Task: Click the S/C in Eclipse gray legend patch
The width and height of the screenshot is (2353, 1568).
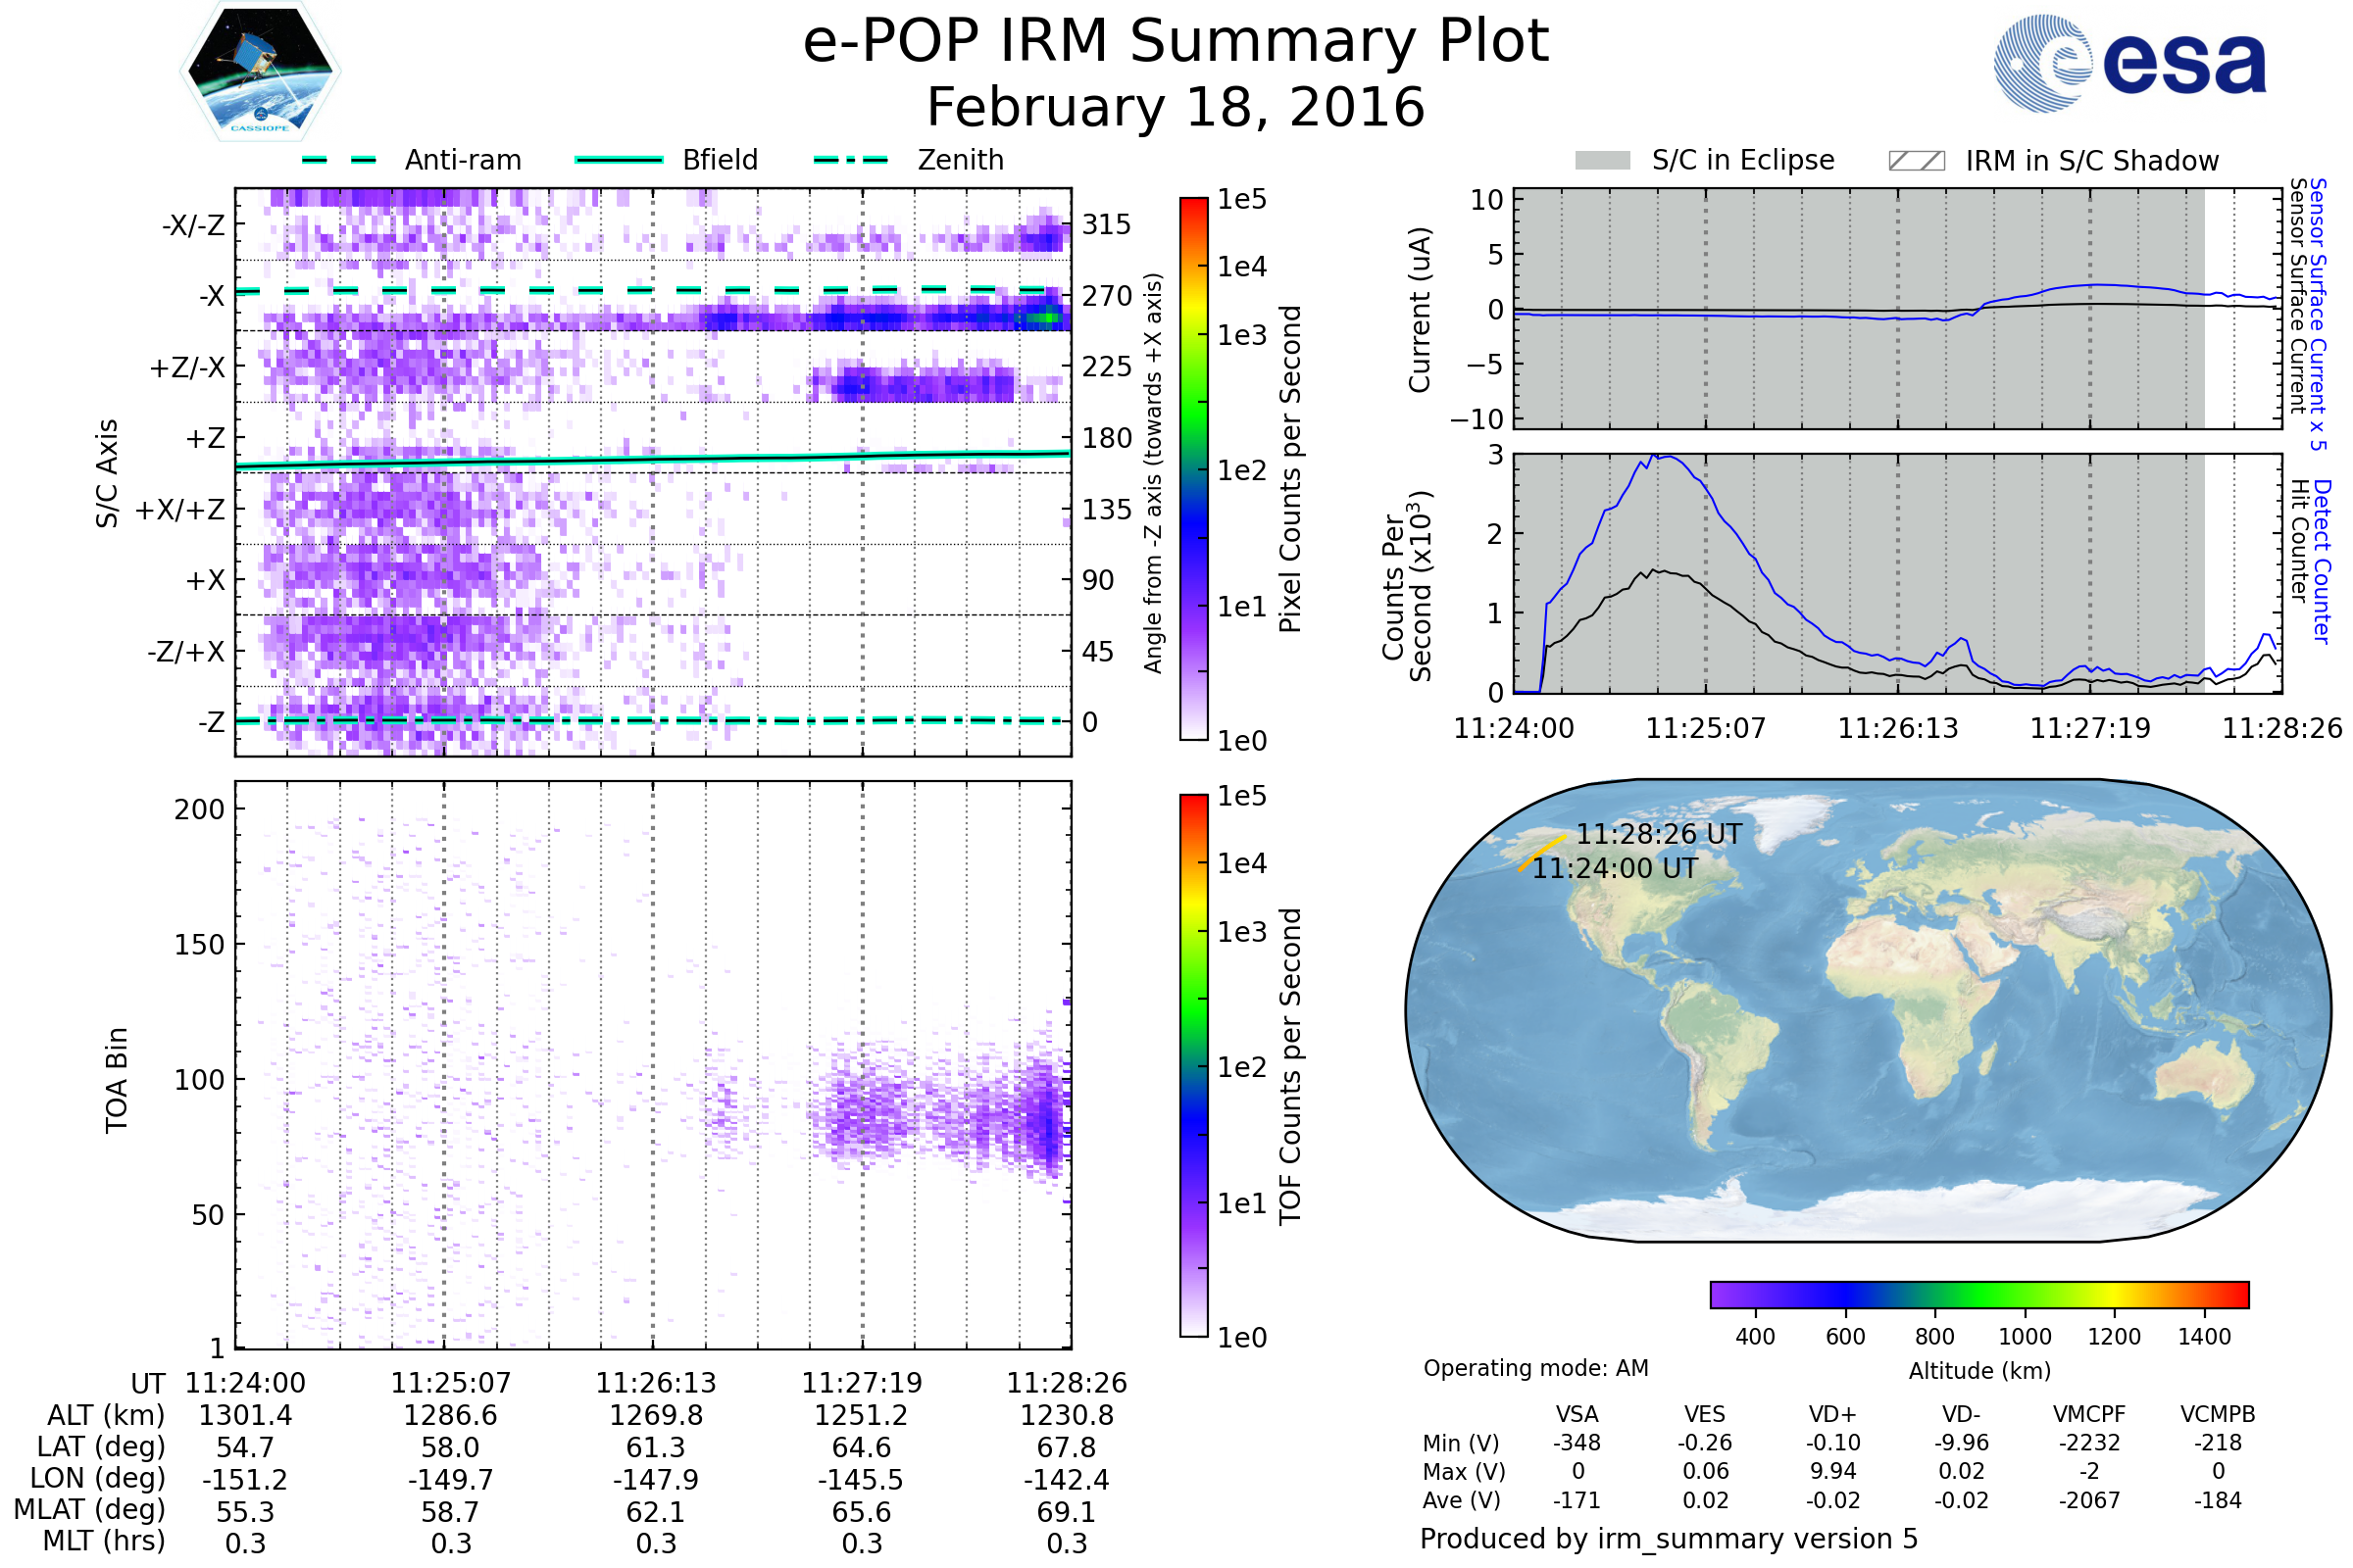Action: (x=1602, y=161)
